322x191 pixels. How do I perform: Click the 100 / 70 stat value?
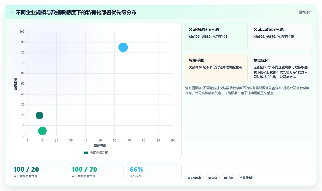(84, 169)
